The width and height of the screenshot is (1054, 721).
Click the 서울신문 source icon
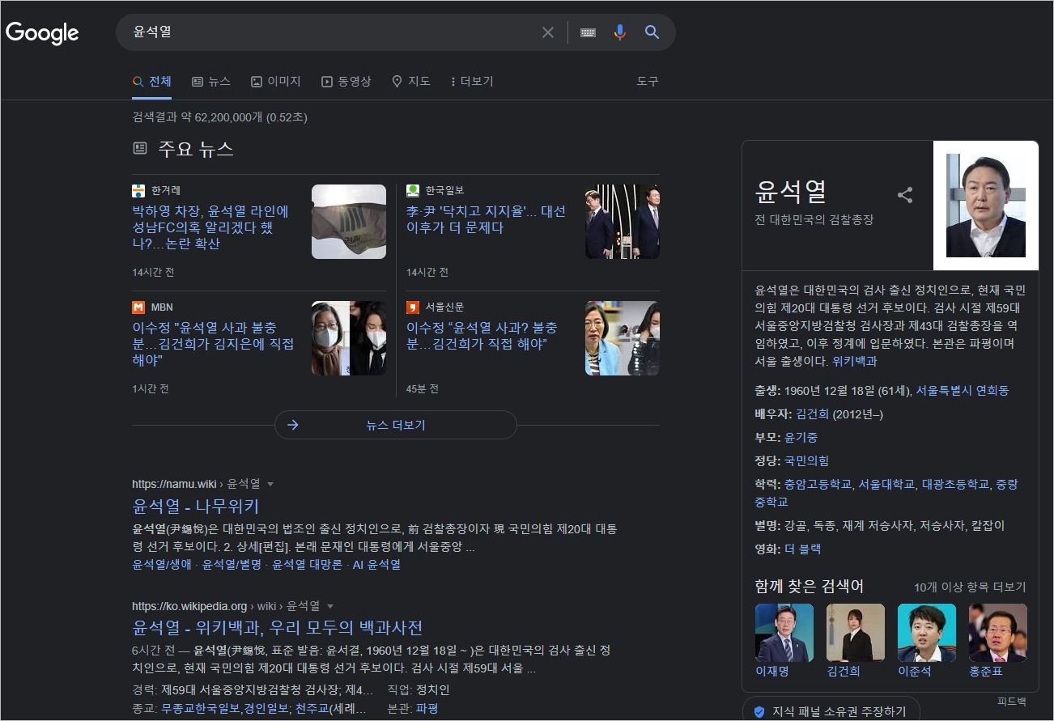tap(413, 307)
